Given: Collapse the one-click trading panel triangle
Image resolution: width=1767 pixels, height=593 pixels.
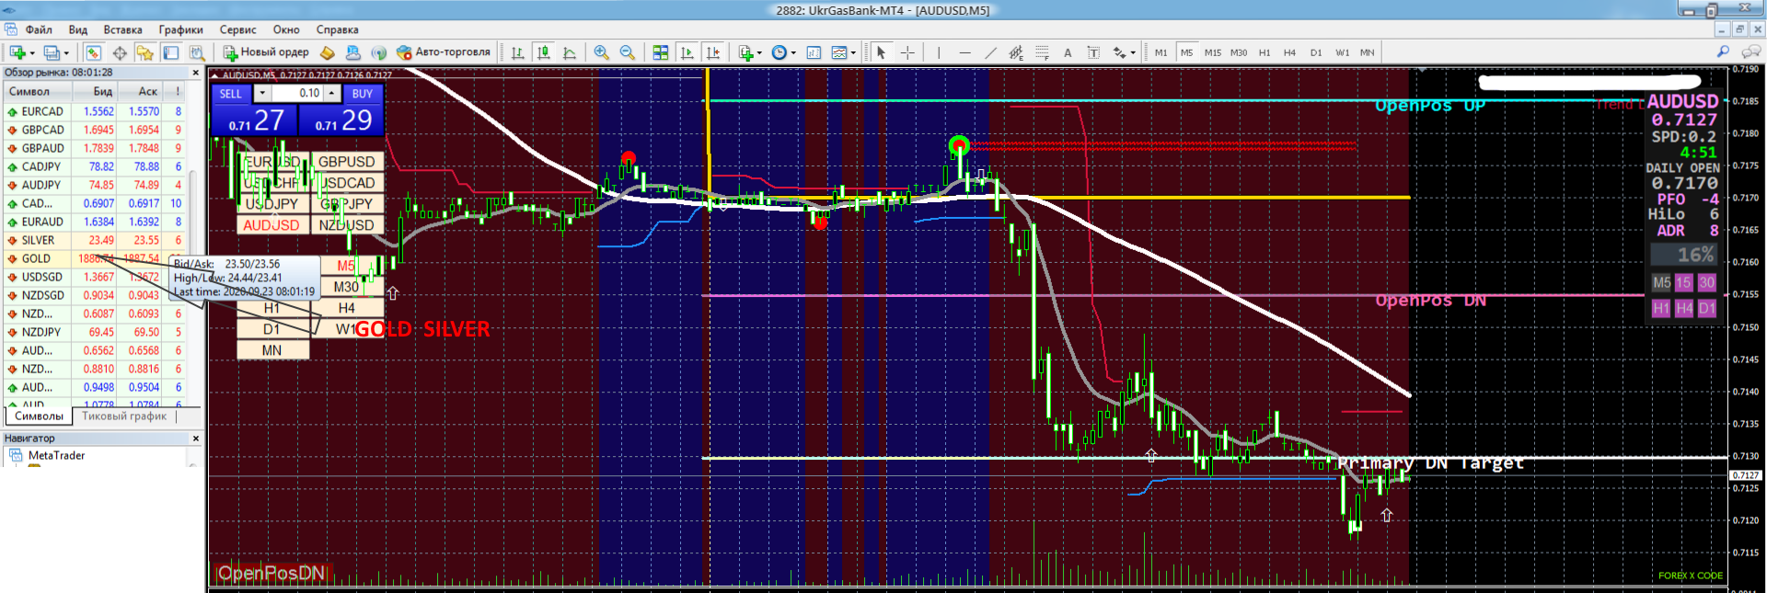Looking at the screenshot, I should [x=215, y=75].
